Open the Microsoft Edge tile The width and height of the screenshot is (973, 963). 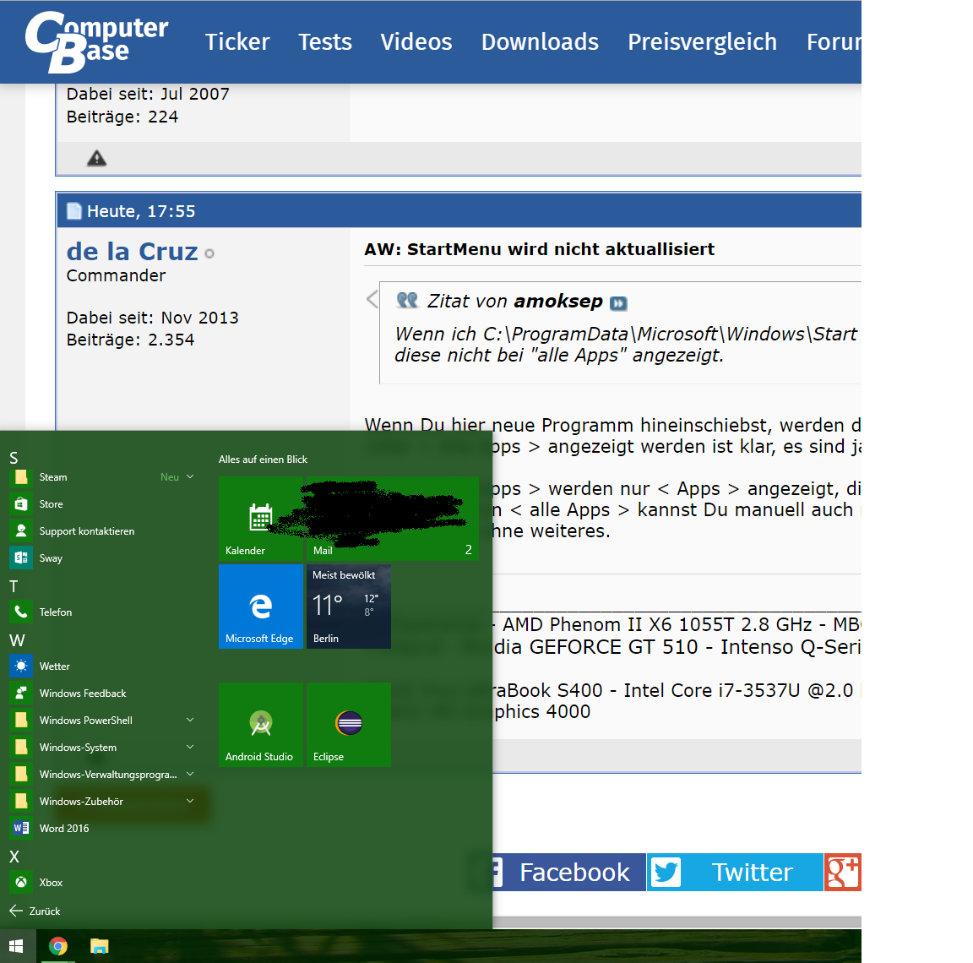pos(261,607)
